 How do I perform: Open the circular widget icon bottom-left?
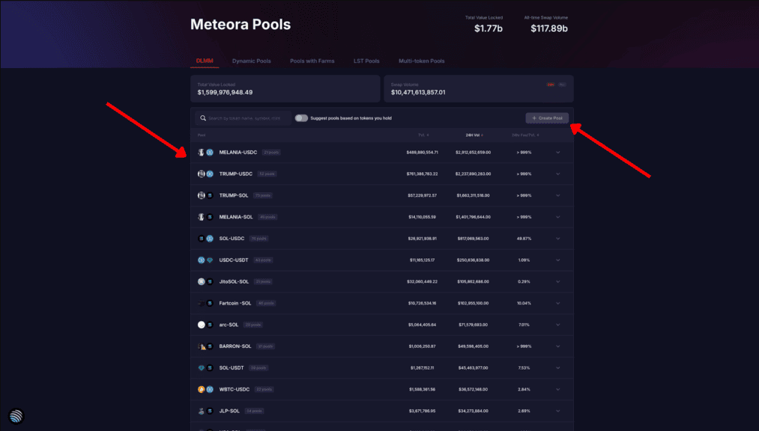pos(16,417)
